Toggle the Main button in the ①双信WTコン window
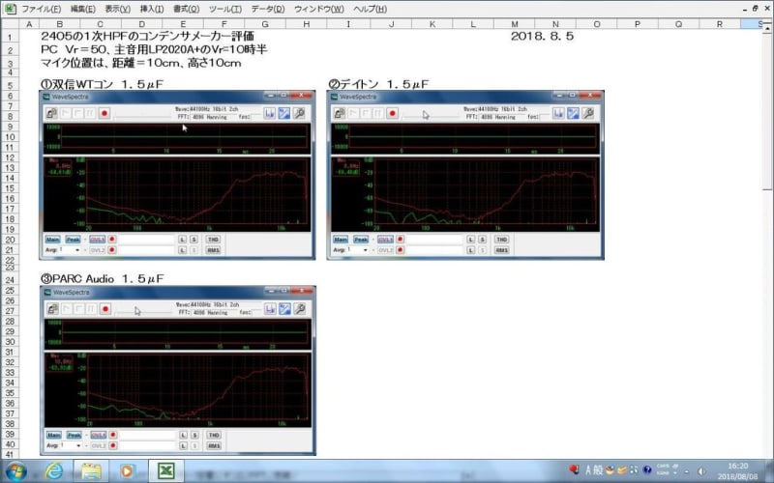Viewport: 774px width, 483px height. [53, 240]
